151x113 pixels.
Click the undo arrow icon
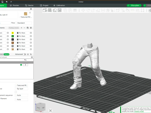7,2
